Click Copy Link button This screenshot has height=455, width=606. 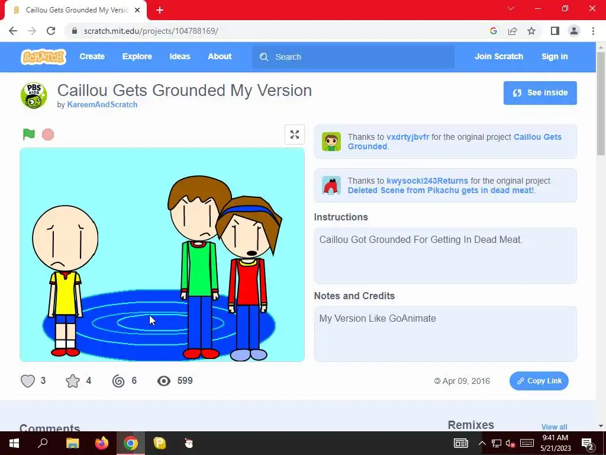tap(539, 381)
